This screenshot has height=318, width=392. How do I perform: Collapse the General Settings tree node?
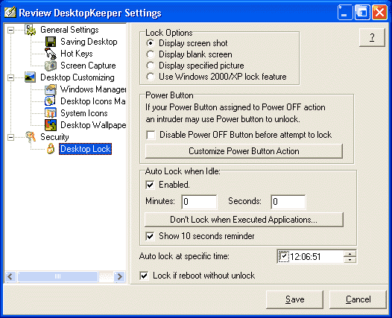[x=10, y=31]
